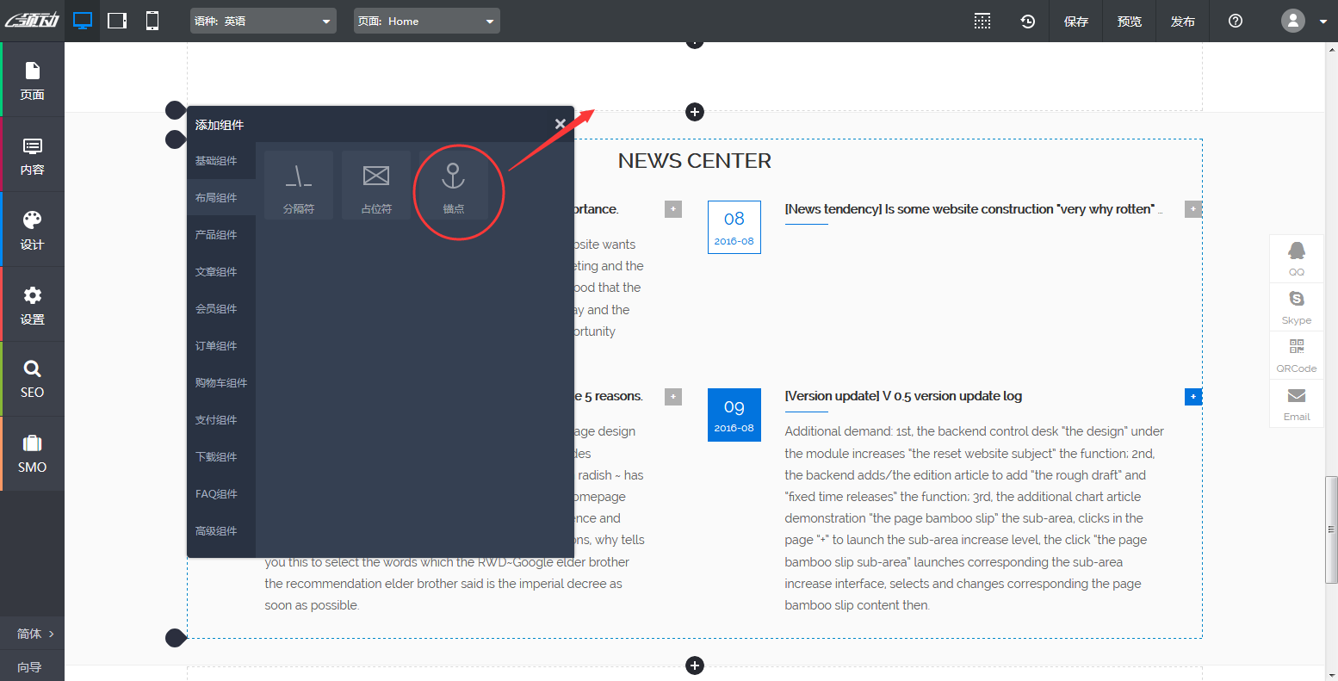Open the 产品组件 category tab
The width and height of the screenshot is (1338, 681).
coord(216,235)
